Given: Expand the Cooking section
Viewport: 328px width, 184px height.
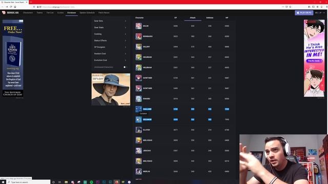Looking at the screenshot, I should click(110, 34).
